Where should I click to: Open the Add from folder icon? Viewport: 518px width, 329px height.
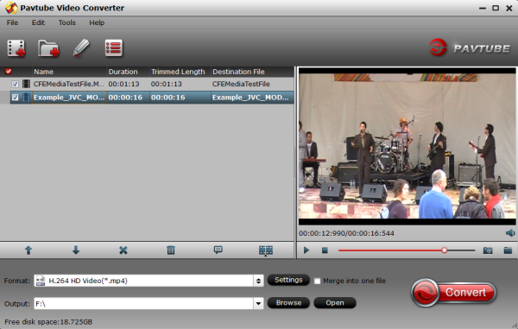click(x=48, y=48)
